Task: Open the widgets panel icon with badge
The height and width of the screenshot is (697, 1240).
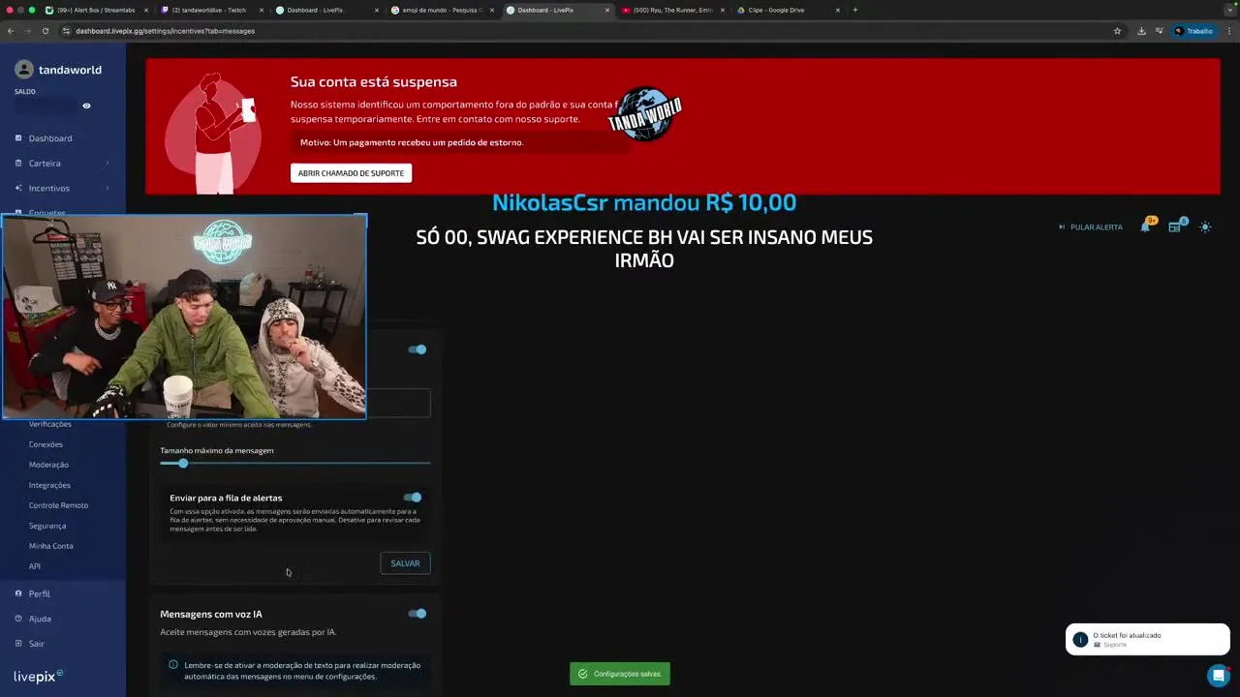Action: 1175,227
